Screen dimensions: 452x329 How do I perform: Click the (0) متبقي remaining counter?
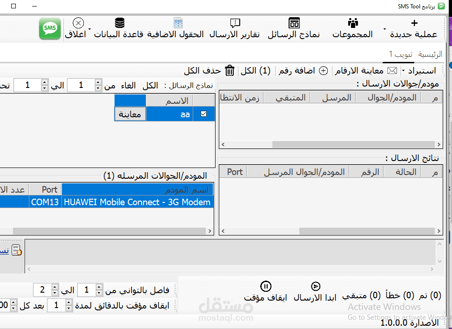coord(362,295)
